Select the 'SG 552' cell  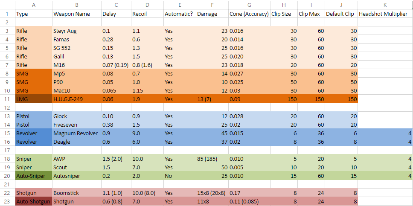point(77,48)
